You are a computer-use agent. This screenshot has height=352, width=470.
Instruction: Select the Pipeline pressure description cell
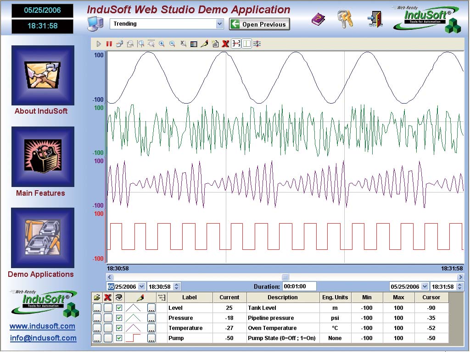[x=283, y=318]
